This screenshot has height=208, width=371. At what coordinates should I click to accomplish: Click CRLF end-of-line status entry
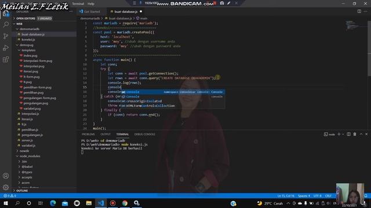(328, 196)
